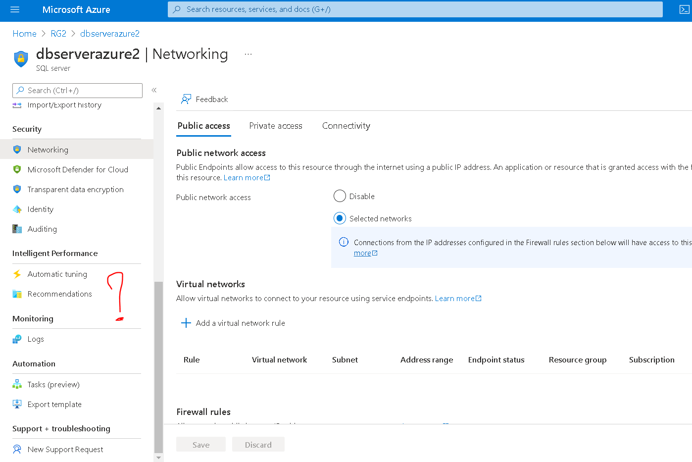Click the Endpoint status column header
This screenshot has width=692, height=462.
click(496, 360)
